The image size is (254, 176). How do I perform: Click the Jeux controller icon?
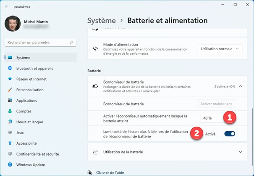pyautogui.click(x=10, y=133)
